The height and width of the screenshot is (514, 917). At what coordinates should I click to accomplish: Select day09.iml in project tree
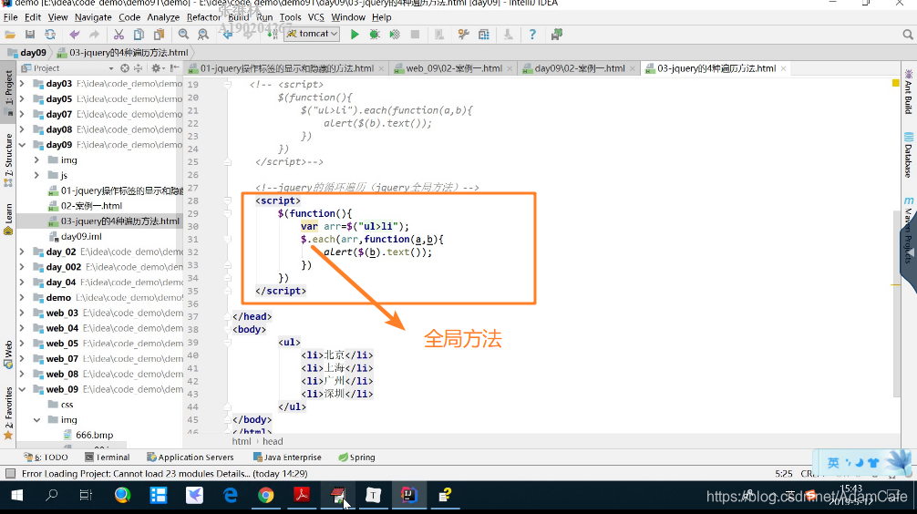(81, 236)
